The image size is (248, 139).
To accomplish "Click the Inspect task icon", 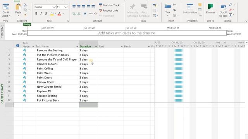I will point(155,5).
